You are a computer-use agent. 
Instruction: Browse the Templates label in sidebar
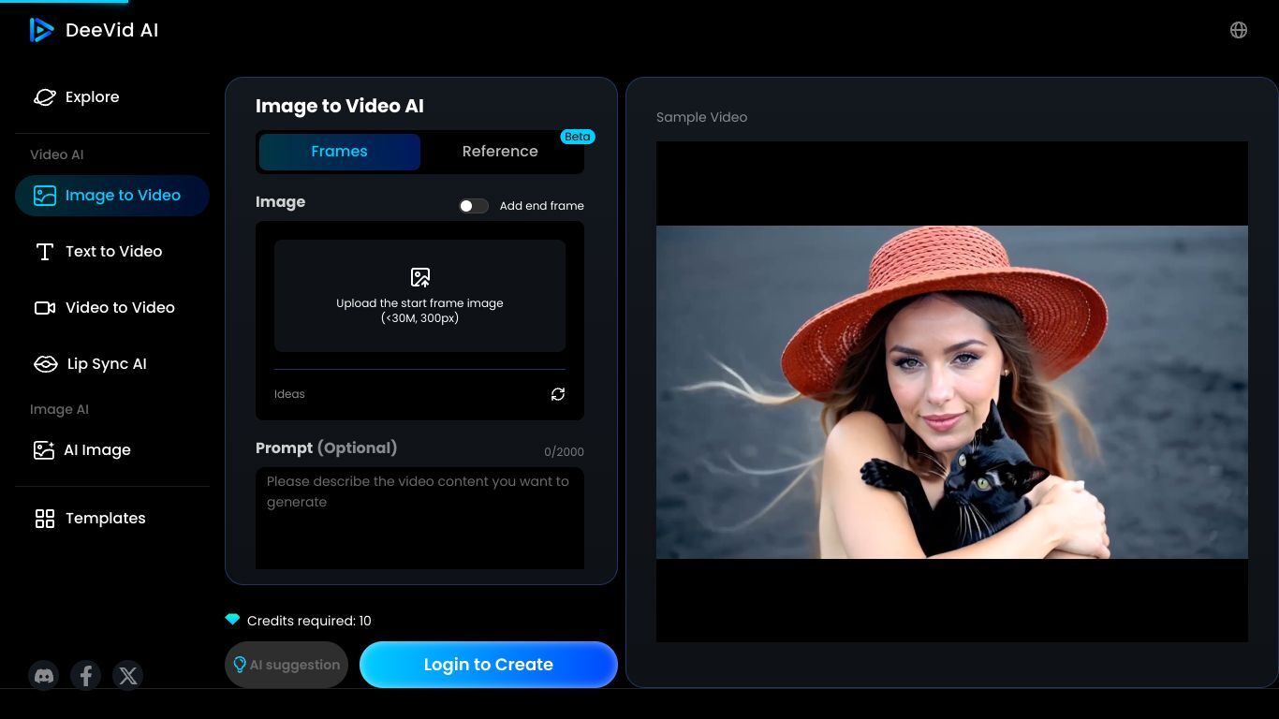tap(106, 519)
